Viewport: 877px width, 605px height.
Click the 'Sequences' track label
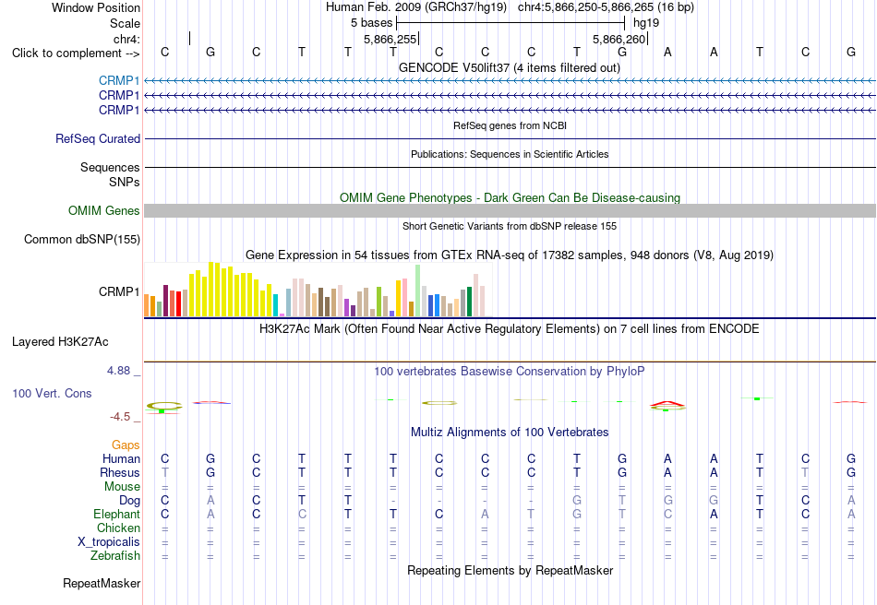[110, 168]
